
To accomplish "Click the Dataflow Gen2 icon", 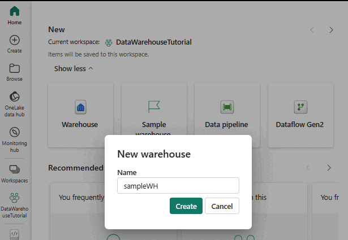I will coord(300,107).
